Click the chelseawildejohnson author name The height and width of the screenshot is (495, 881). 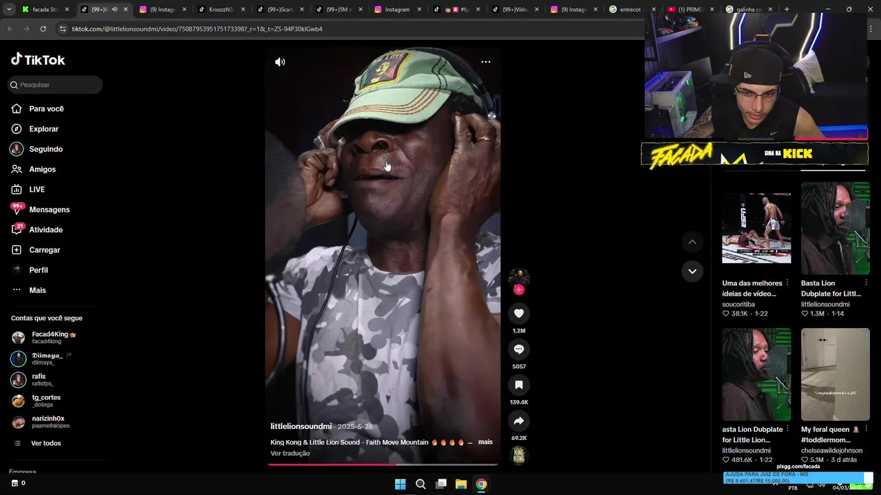click(831, 450)
